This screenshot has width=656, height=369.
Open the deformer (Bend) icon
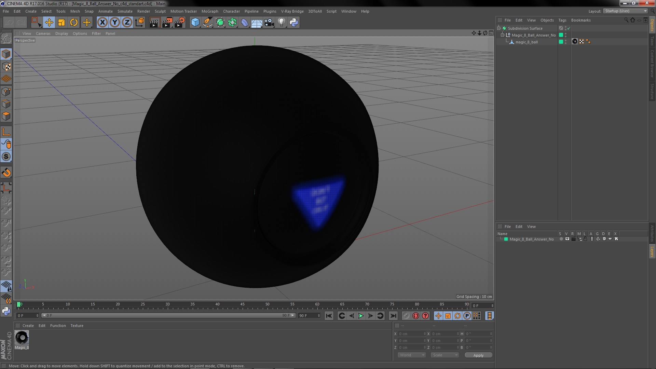(x=245, y=23)
